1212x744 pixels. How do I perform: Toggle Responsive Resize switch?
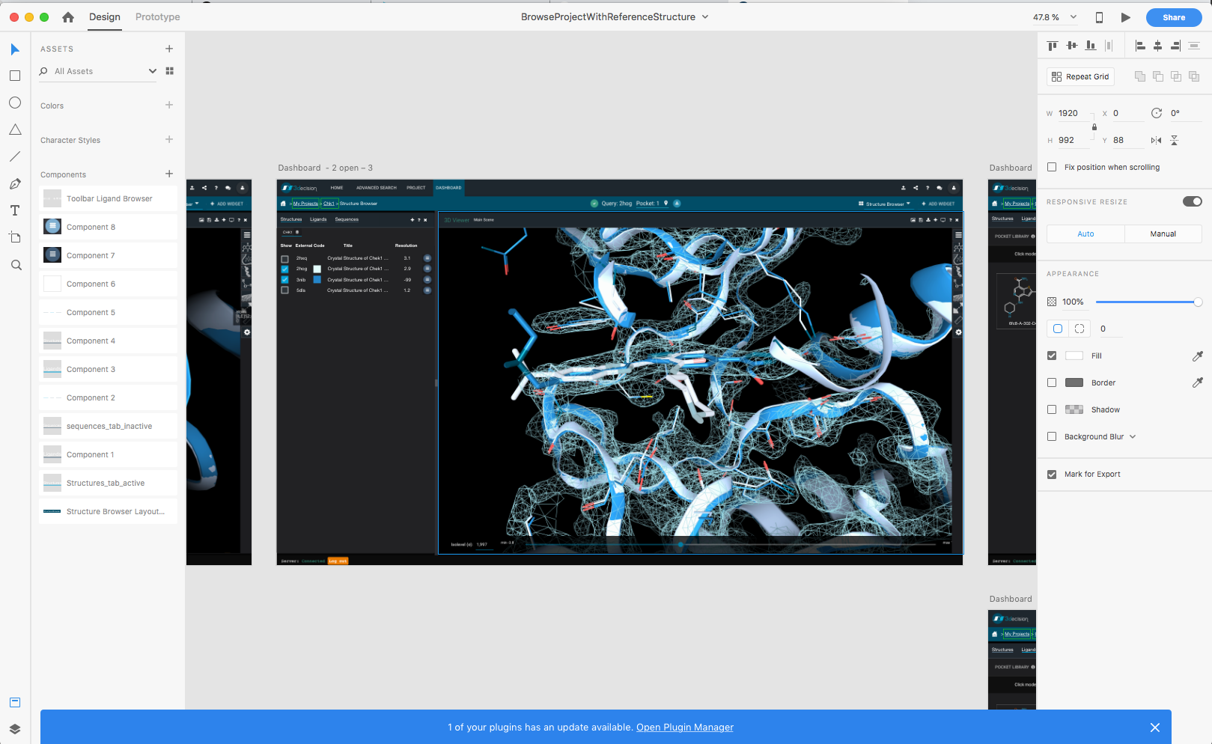click(1192, 201)
